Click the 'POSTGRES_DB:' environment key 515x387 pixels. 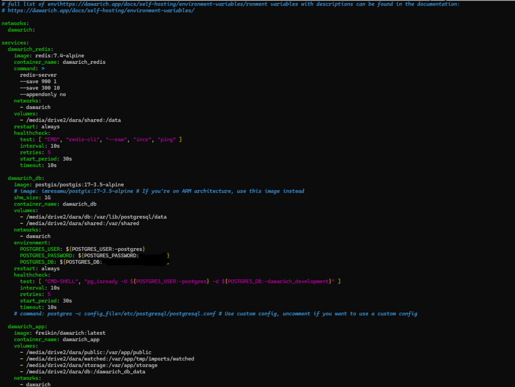click(x=38, y=262)
